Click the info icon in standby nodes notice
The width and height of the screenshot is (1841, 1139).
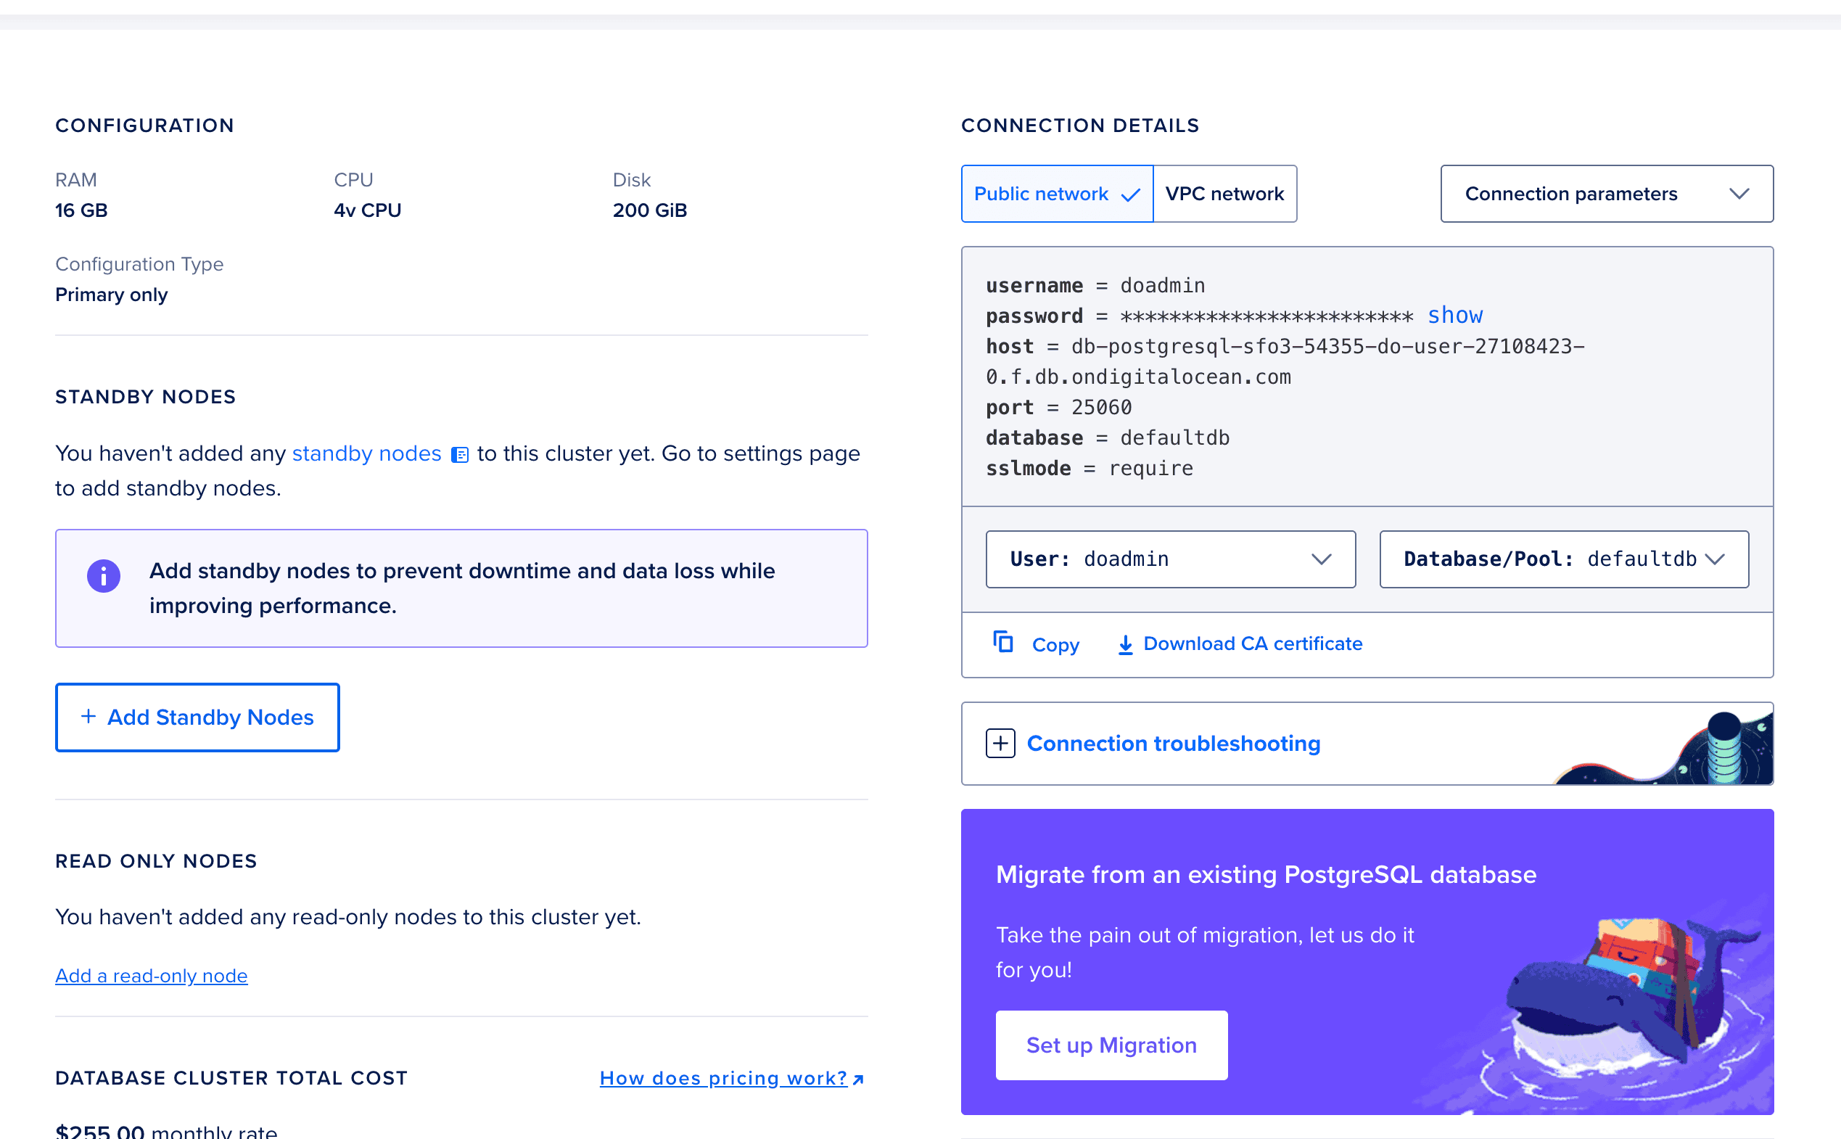(x=104, y=576)
